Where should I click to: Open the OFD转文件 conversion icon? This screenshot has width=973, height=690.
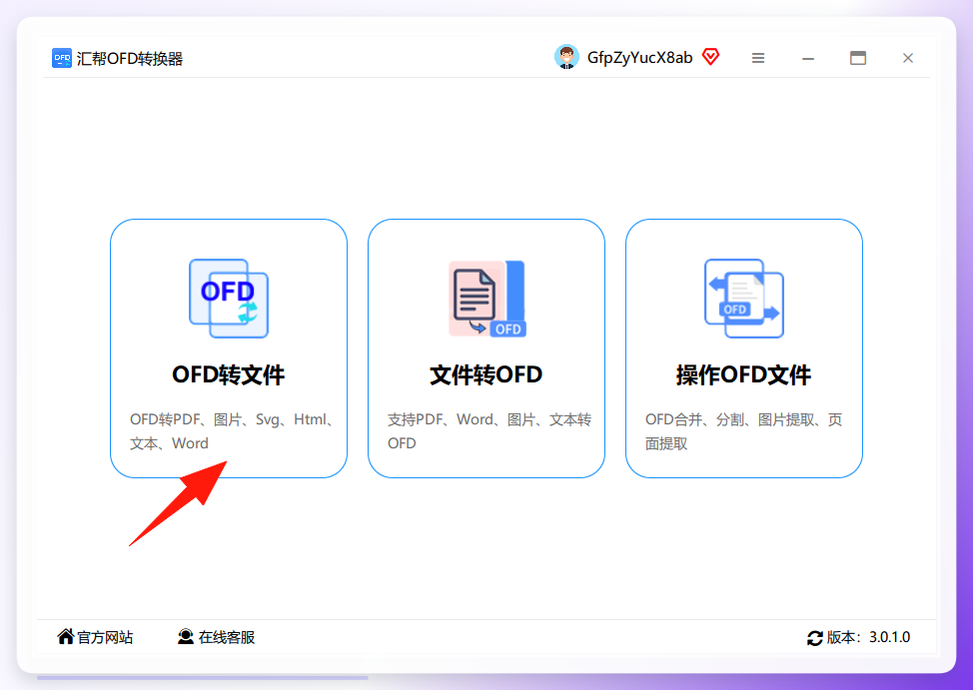[229, 299]
